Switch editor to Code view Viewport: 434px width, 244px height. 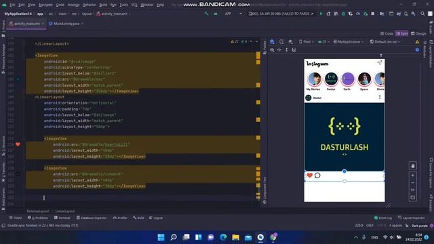click(x=387, y=33)
